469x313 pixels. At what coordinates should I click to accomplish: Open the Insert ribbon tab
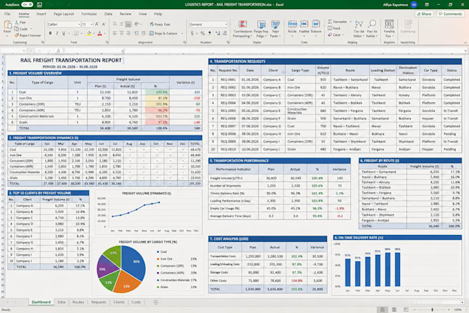[41, 14]
